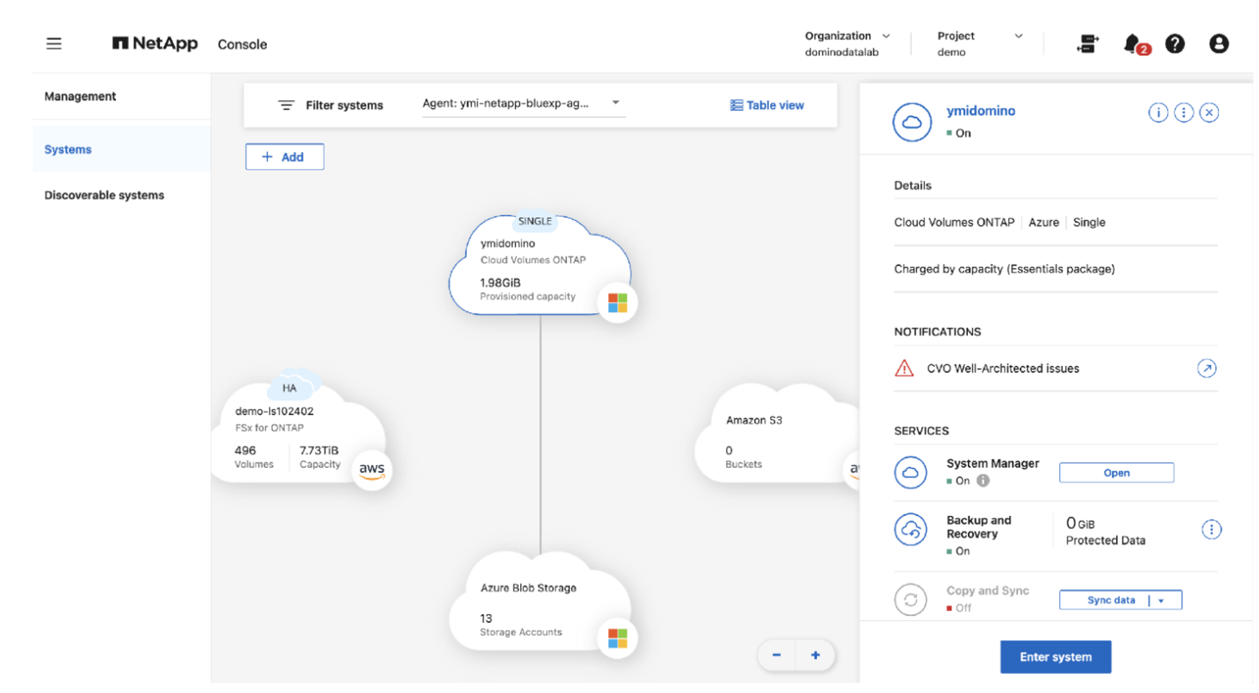Click the System Manager cloud icon
Image resolution: width=1259 pixels, height=693 pixels.
click(910, 472)
